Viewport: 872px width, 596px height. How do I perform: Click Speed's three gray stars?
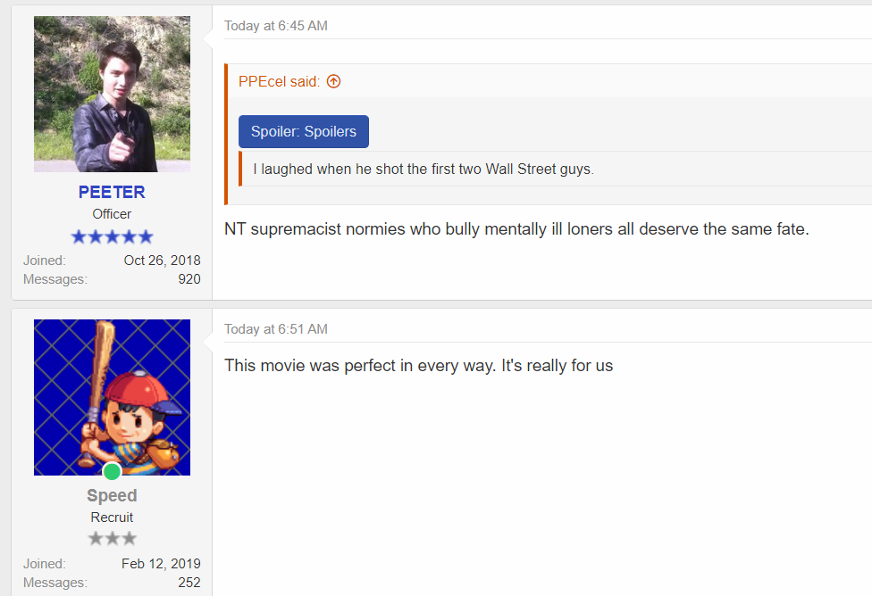click(112, 539)
